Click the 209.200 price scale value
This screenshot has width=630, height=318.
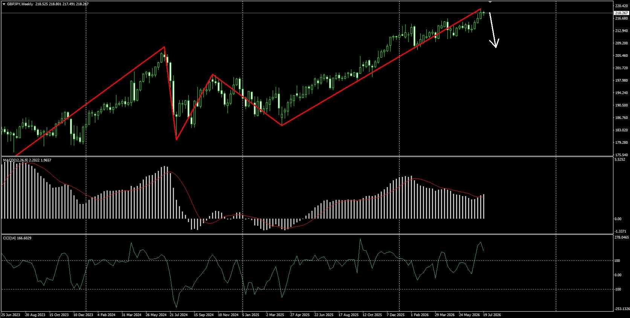point(621,43)
